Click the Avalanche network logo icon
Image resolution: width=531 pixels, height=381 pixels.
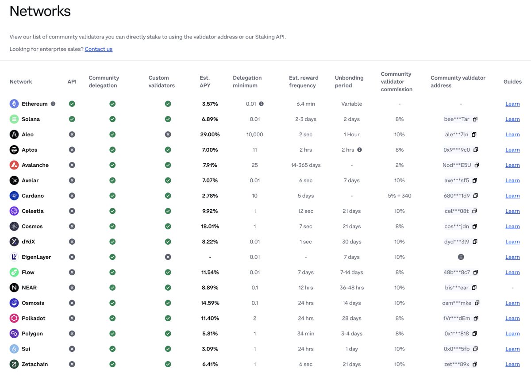click(x=14, y=165)
